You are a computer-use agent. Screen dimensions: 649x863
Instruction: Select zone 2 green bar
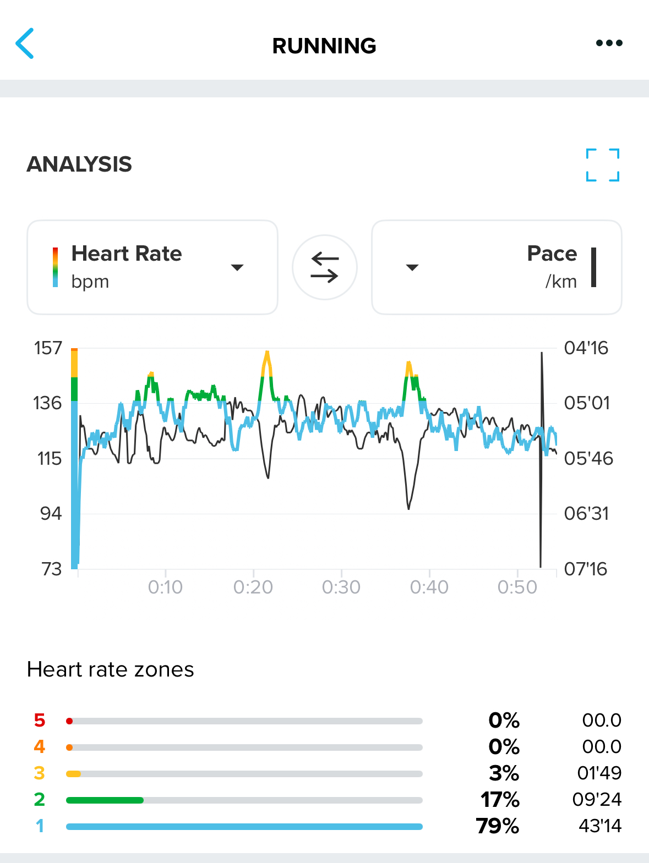(x=105, y=800)
